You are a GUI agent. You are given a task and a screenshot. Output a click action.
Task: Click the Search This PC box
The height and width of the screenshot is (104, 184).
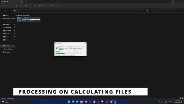(166, 11)
